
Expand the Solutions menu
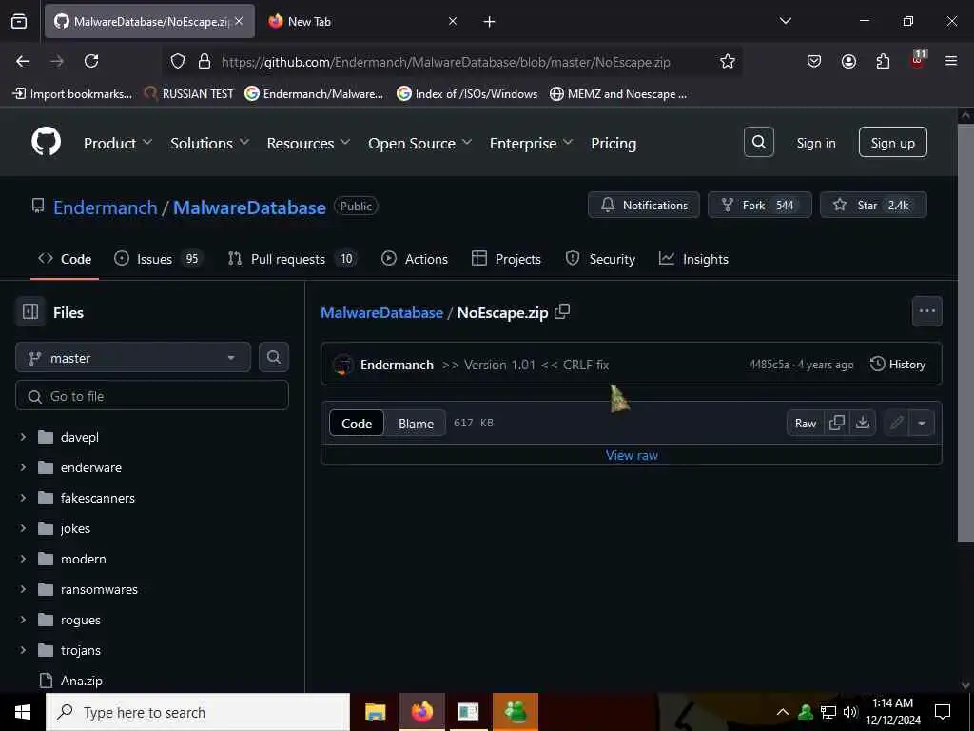point(210,143)
